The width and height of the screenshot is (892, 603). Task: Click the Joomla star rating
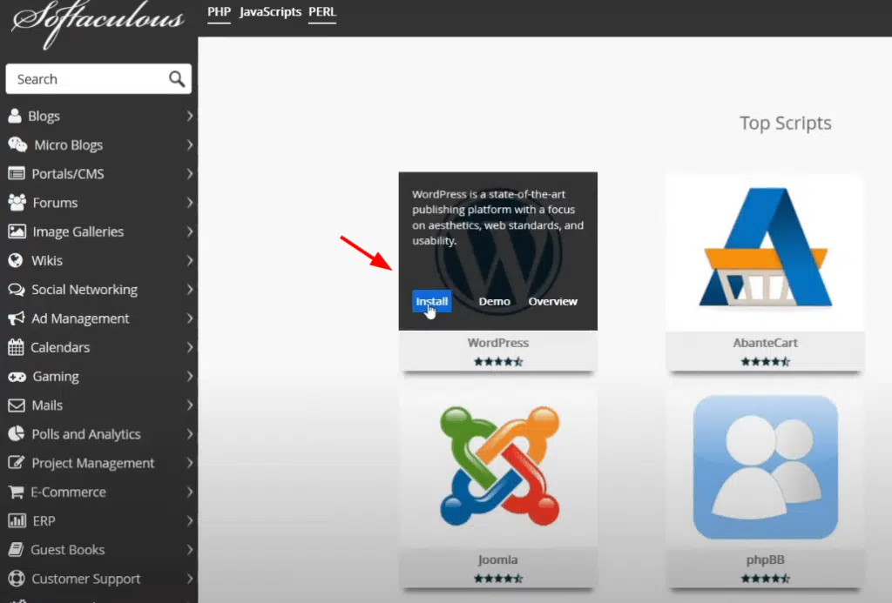497,579
